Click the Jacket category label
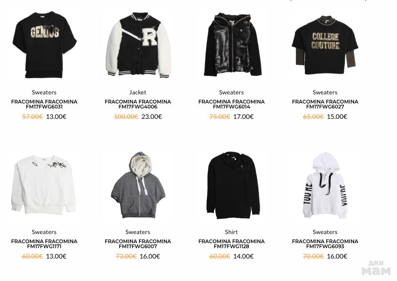 pyautogui.click(x=138, y=92)
